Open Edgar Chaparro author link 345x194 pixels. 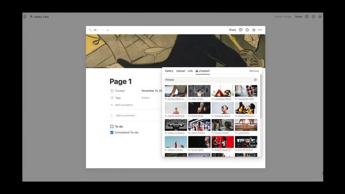176,133
